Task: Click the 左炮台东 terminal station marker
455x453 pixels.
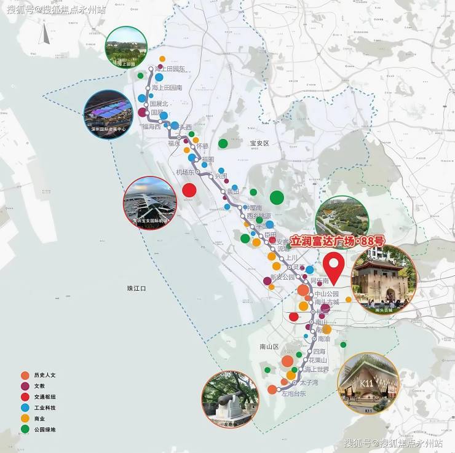Action: 279,389
